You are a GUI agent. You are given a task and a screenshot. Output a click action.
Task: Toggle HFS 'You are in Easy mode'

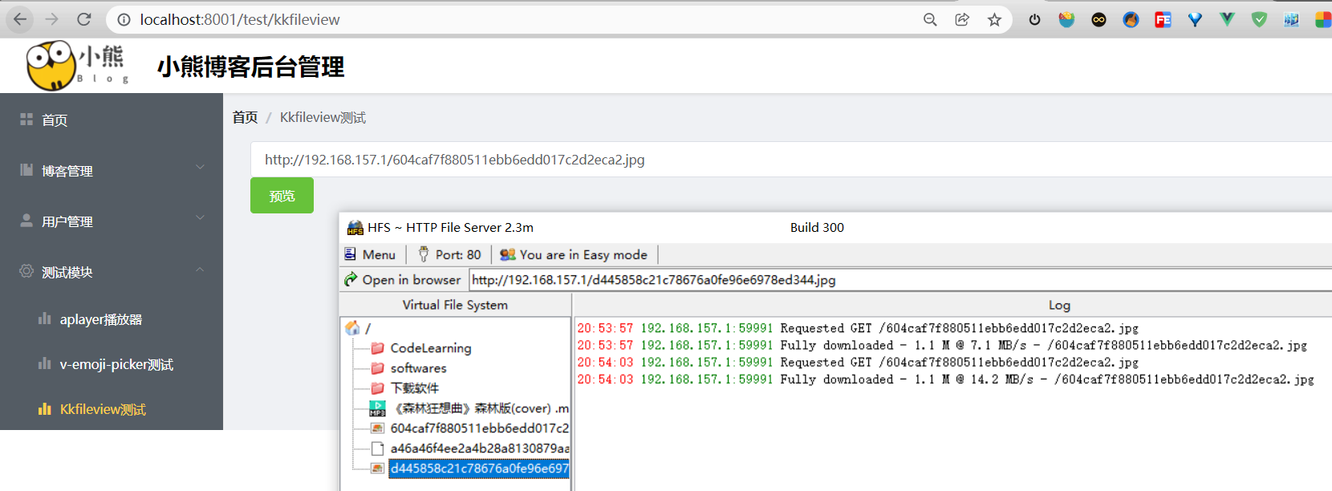pos(573,254)
